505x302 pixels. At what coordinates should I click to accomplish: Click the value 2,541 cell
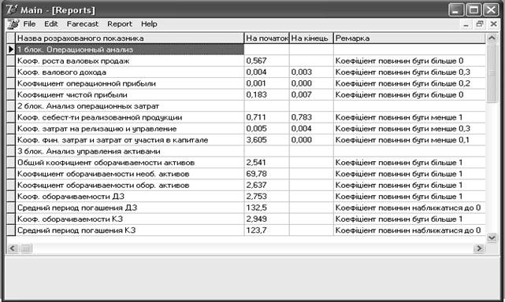tap(266, 163)
